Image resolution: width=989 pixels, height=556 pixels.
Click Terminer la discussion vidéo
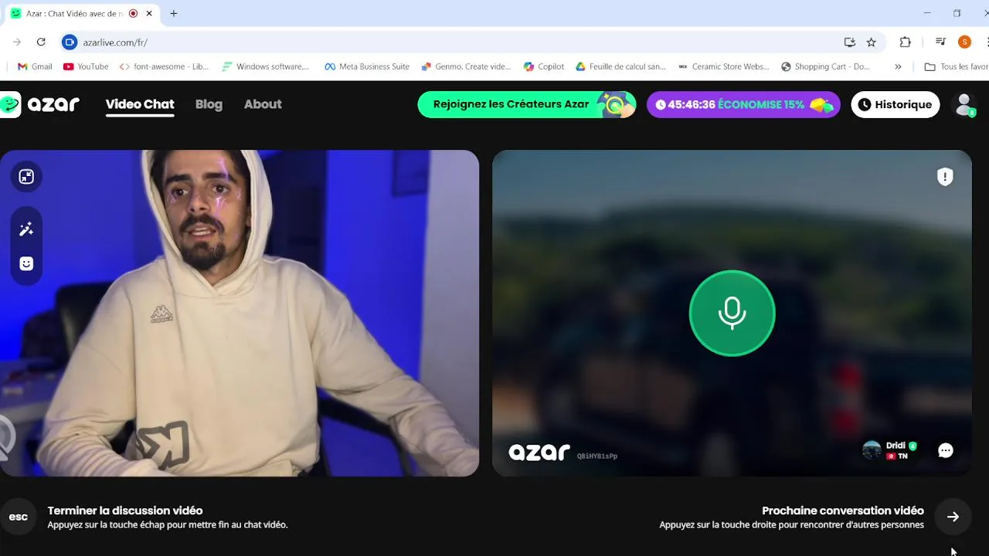point(125,510)
